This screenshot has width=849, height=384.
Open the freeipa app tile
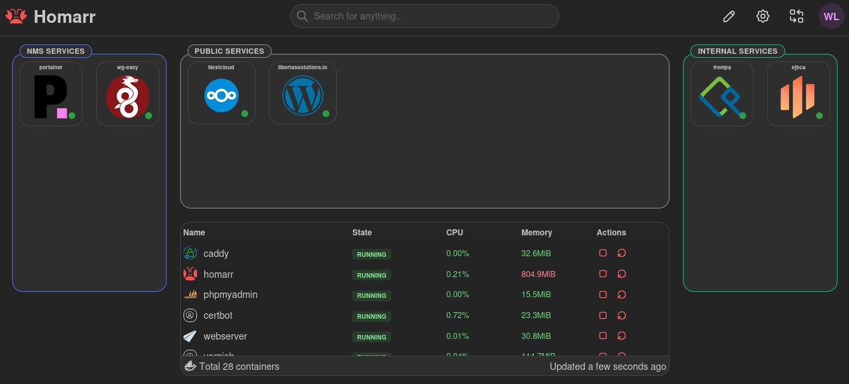(722, 93)
